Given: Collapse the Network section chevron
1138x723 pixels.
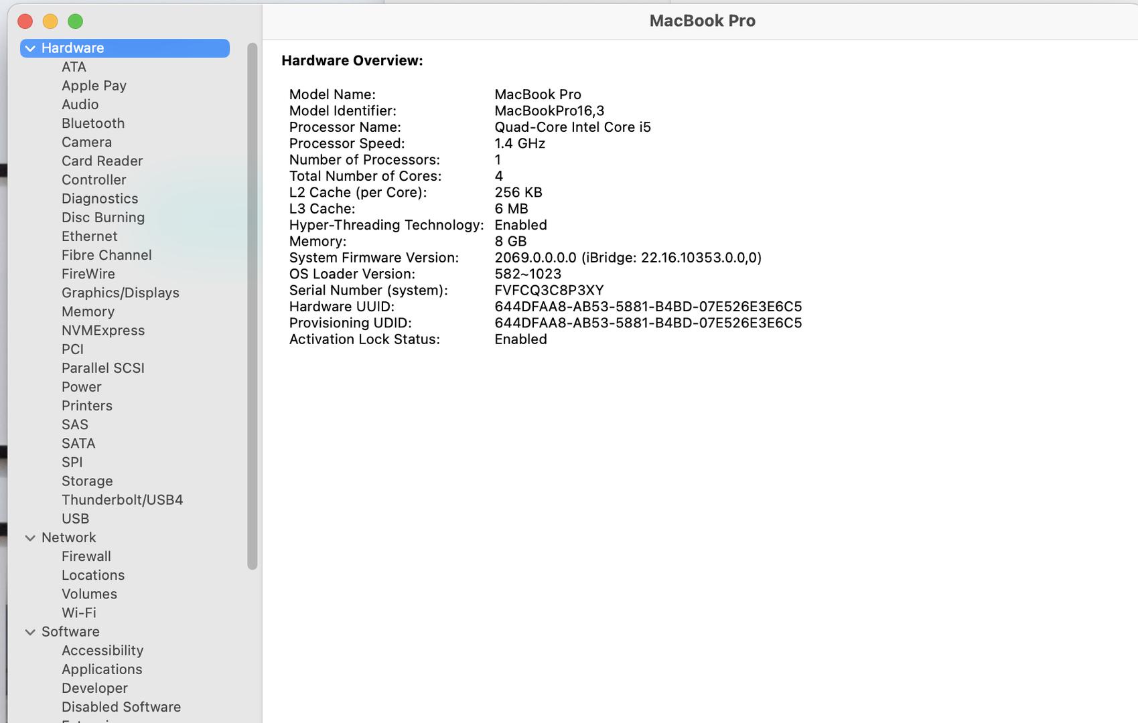Looking at the screenshot, I should 30,538.
